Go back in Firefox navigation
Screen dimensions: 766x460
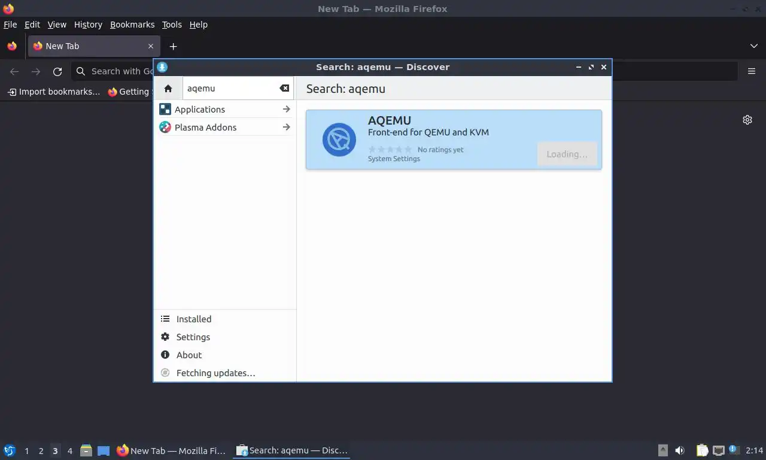(14, 71)
